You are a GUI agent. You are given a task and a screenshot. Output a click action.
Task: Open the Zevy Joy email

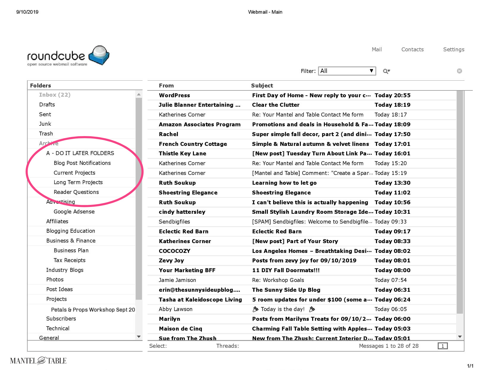click(302, 261)
